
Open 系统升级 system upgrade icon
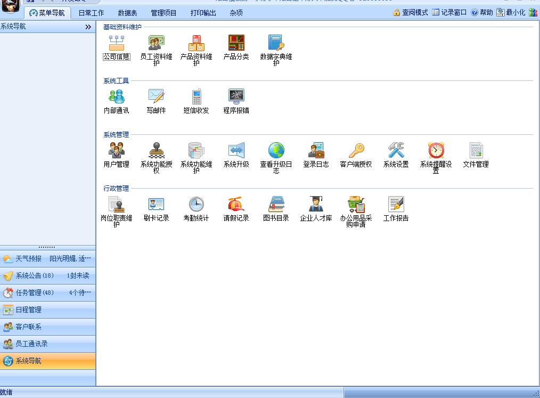[236, 151]
